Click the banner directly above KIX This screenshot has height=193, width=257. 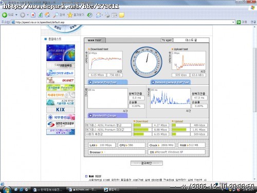click(x=61, y=102)
